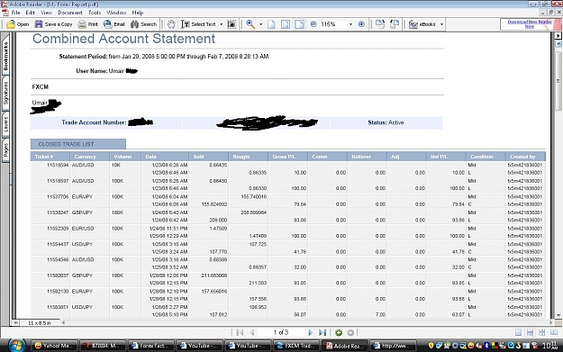Select the Hand tool
This screenshot has height=352, width=563.
pos(171,24)
